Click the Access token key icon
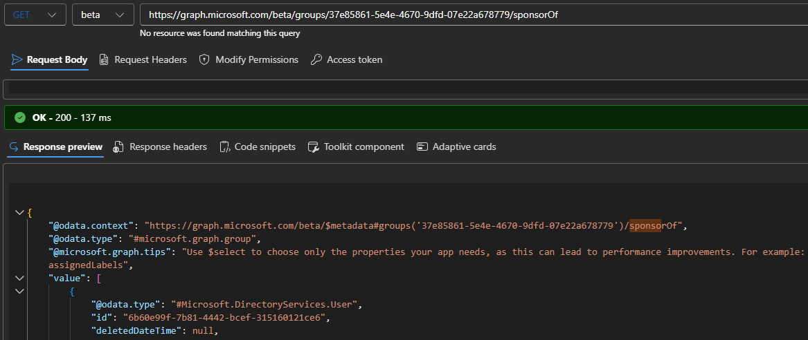 click(316, 59)
